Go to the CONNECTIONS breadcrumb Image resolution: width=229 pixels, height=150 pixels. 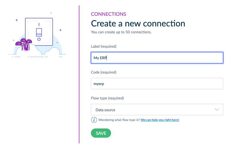108,14
